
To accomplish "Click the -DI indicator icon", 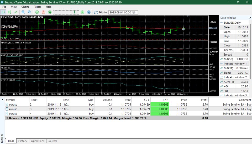I will click(x=222, y=91).
